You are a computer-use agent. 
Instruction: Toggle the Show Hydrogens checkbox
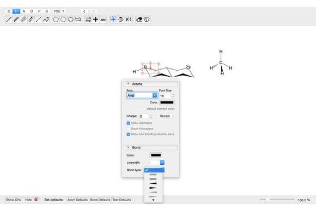(x=129, y=128)
